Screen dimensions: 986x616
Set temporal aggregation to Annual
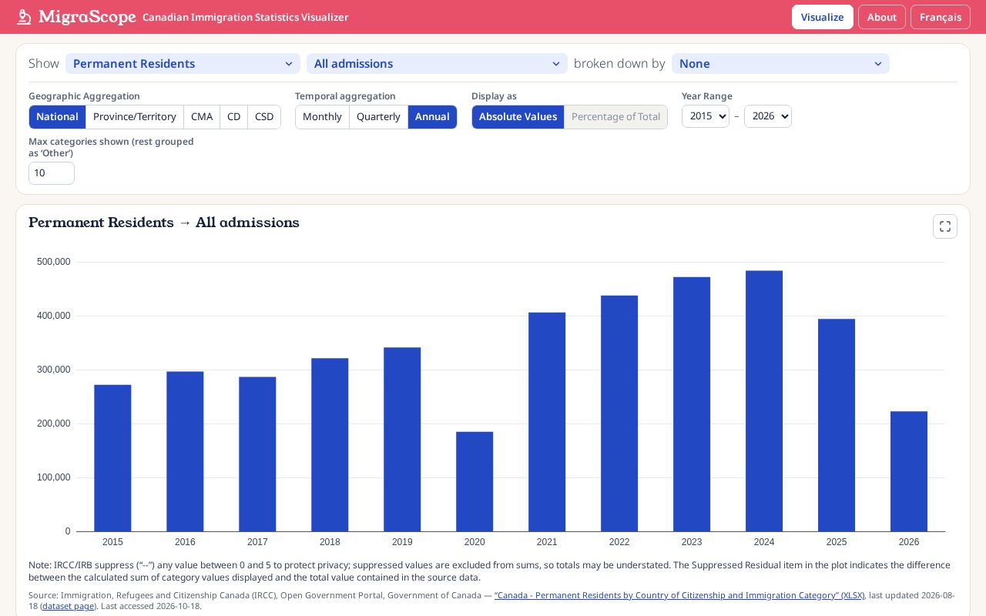[432, 117]
